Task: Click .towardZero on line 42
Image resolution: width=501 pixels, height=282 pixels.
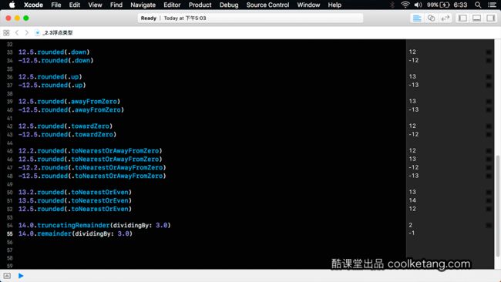Action: 89,126
